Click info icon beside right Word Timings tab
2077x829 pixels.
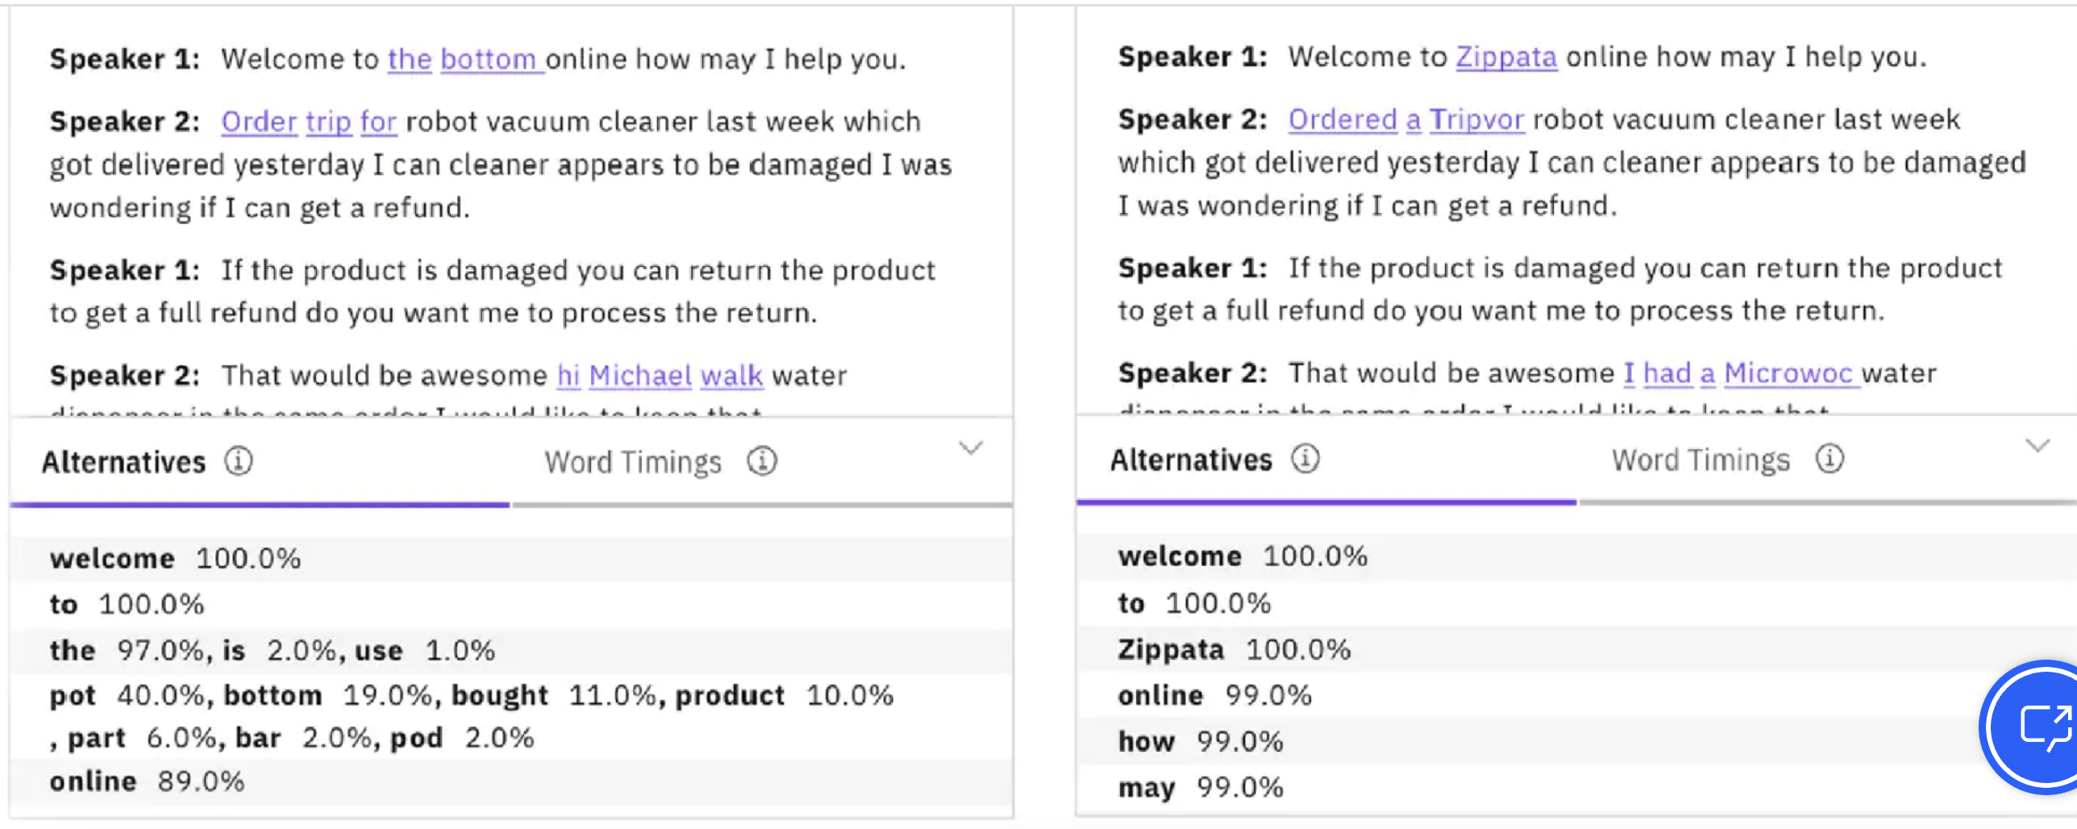[x=1829, y=459]
